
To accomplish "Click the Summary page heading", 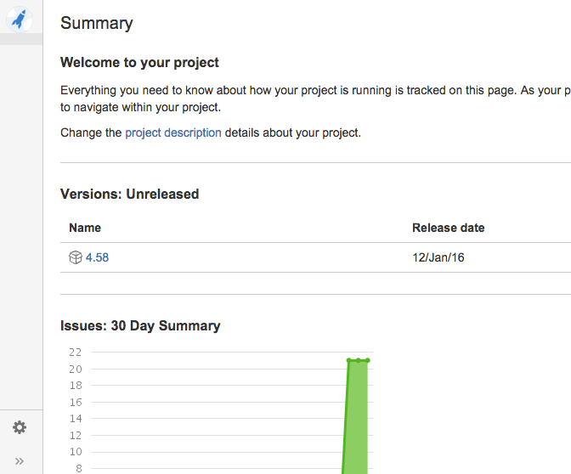I will pyautogui.click(x=97, y=23).
